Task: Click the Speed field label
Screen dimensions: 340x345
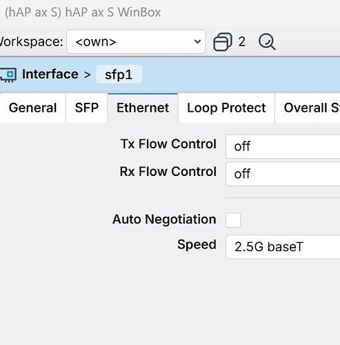Action: click(x=197, y=244)
